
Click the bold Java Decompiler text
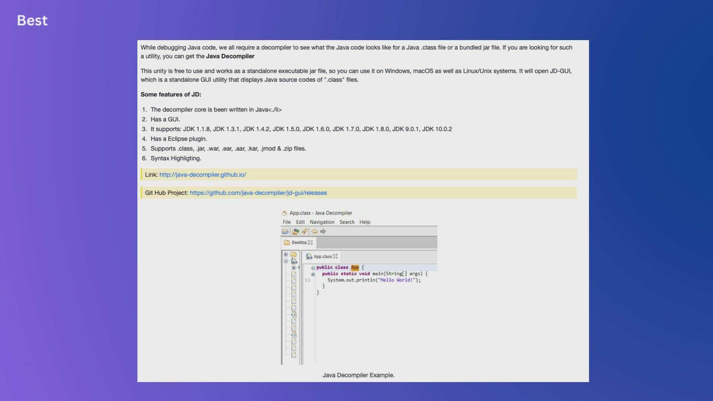pos(230,56)
